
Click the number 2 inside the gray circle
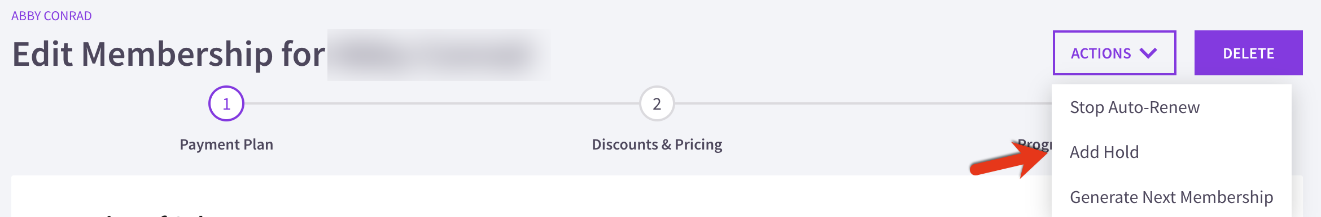point(657,104)
